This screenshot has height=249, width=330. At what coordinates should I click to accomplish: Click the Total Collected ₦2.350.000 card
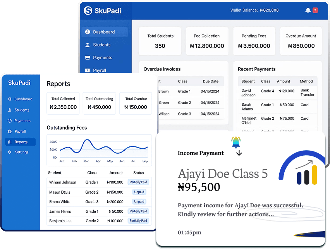pos(63,103)
